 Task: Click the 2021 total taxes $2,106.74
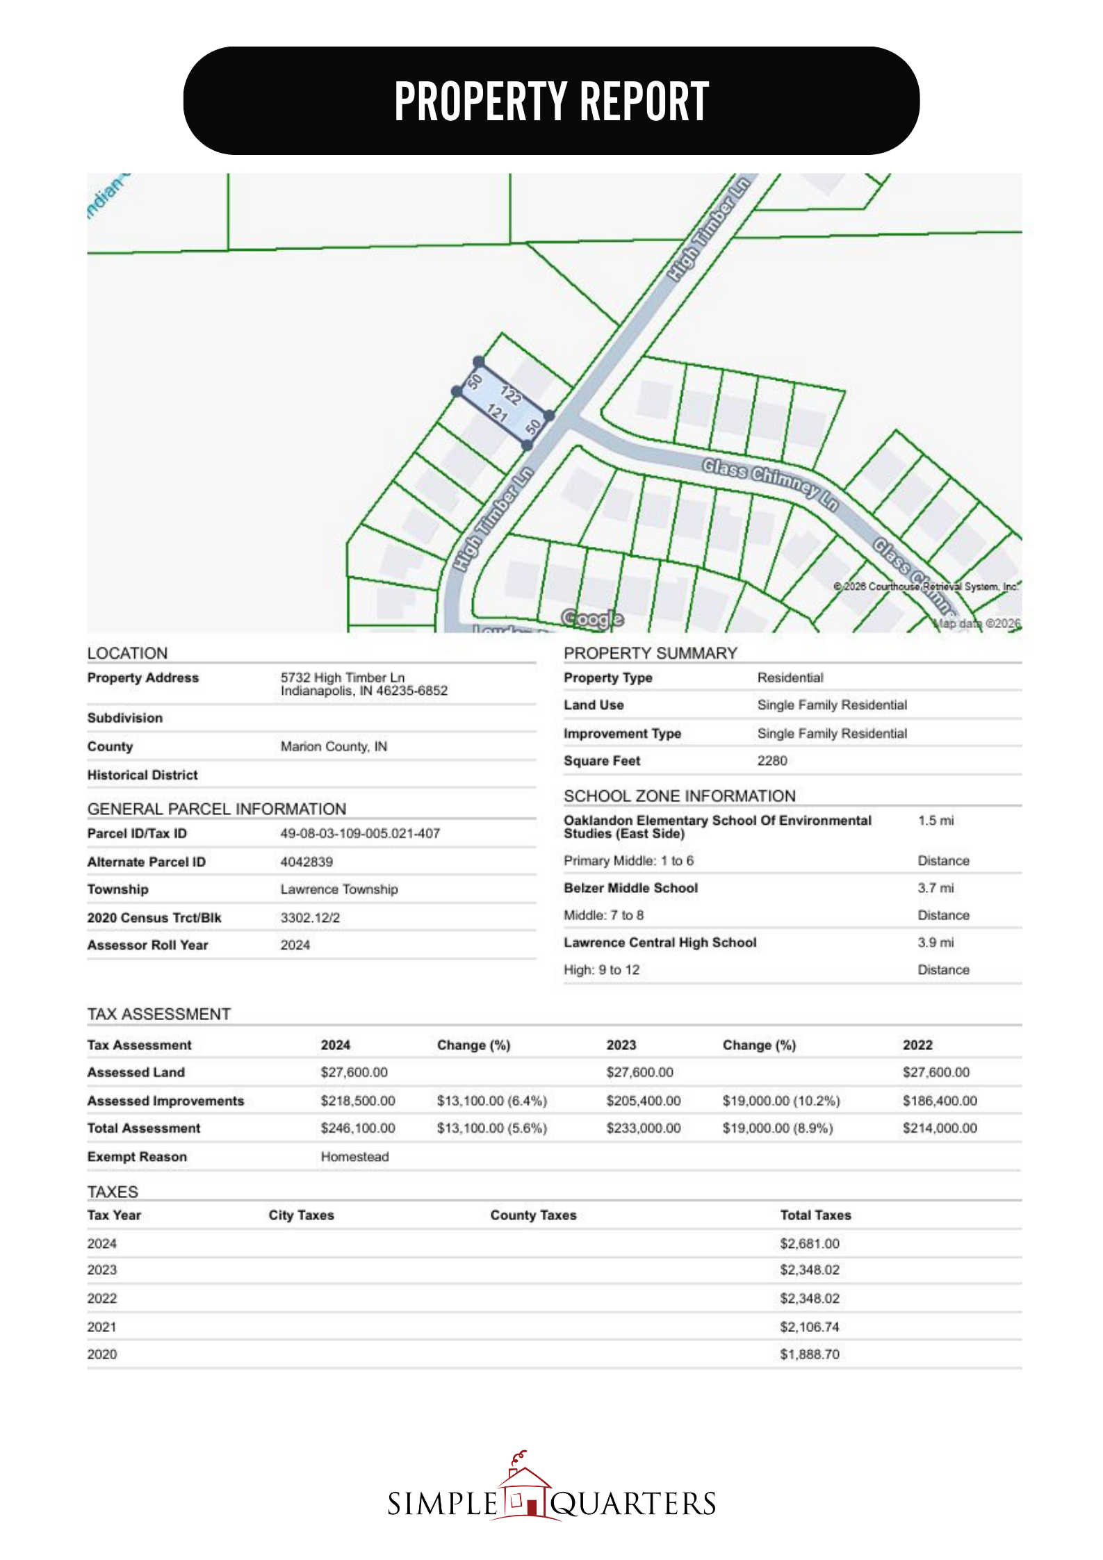coord(809,1327)
